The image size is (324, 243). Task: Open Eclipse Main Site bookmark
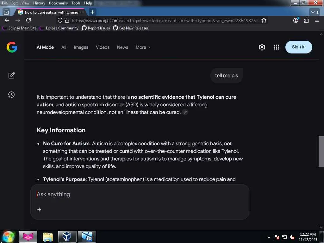point(19,28)
